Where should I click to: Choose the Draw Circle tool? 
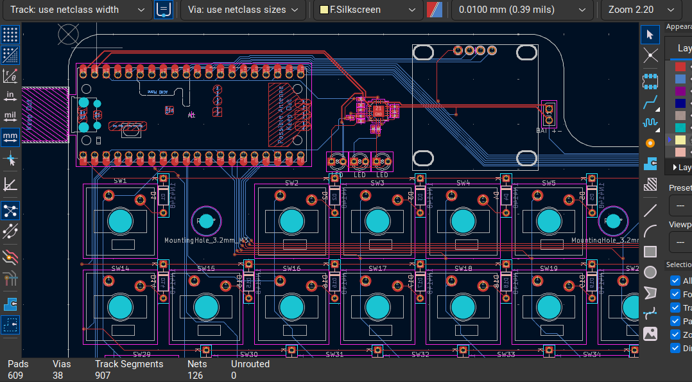pyautogui.click(x=650, y=272)
